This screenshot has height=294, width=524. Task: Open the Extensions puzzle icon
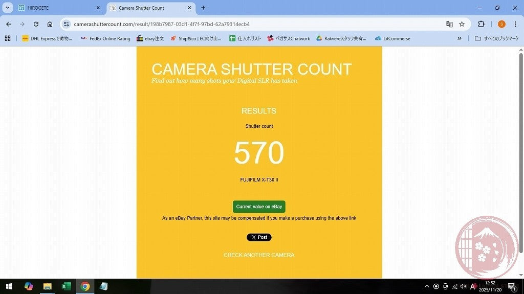click(x=481, y=24)
